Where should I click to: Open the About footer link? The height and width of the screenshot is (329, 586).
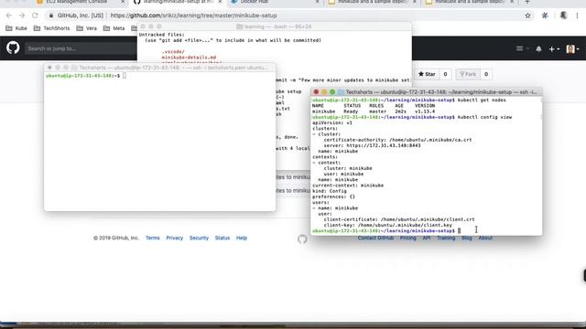485,239
